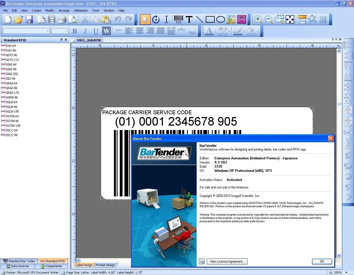Choose the Bar Code creation tool
Viewport: 354px width, 275px height.
(x=178, y=19)
